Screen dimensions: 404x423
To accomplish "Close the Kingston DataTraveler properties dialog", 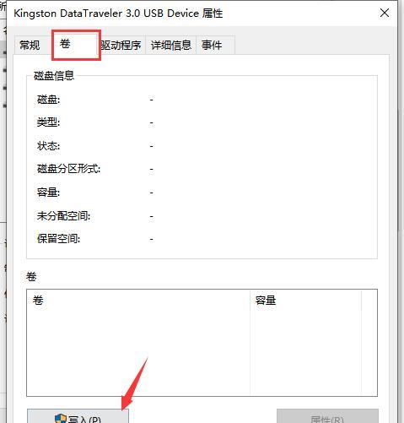I will pos(385,13).
